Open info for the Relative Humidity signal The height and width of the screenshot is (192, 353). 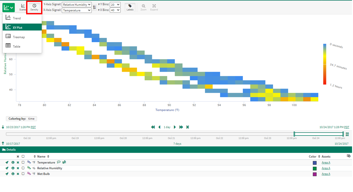[x=13, y=168]
